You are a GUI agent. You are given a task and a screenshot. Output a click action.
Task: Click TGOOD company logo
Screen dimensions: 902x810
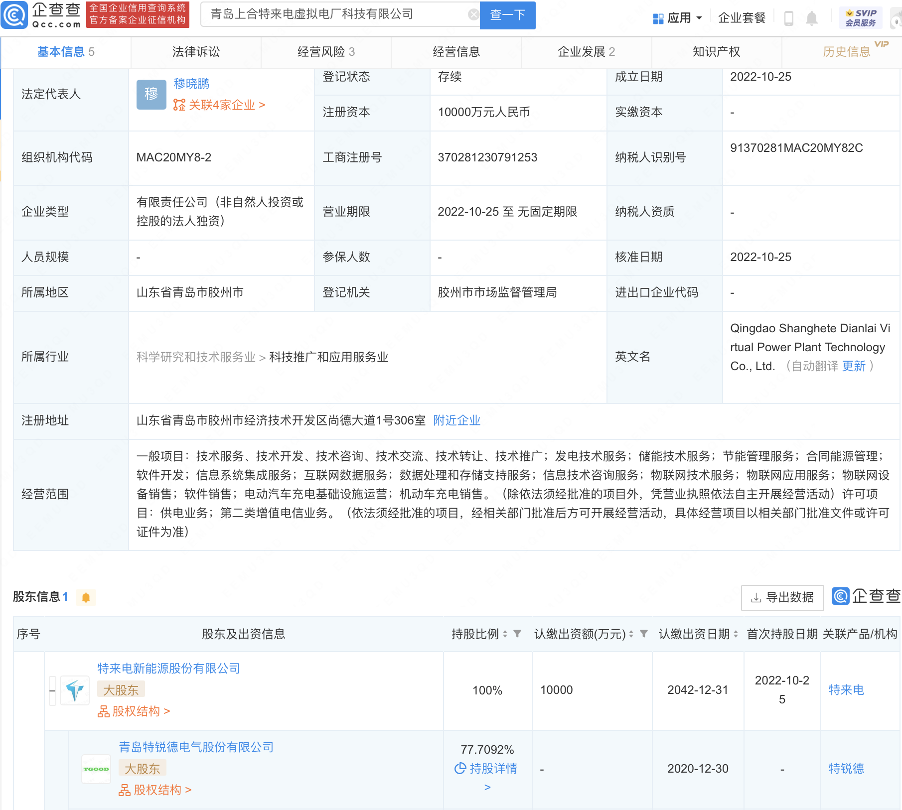(x=96, y=769)
